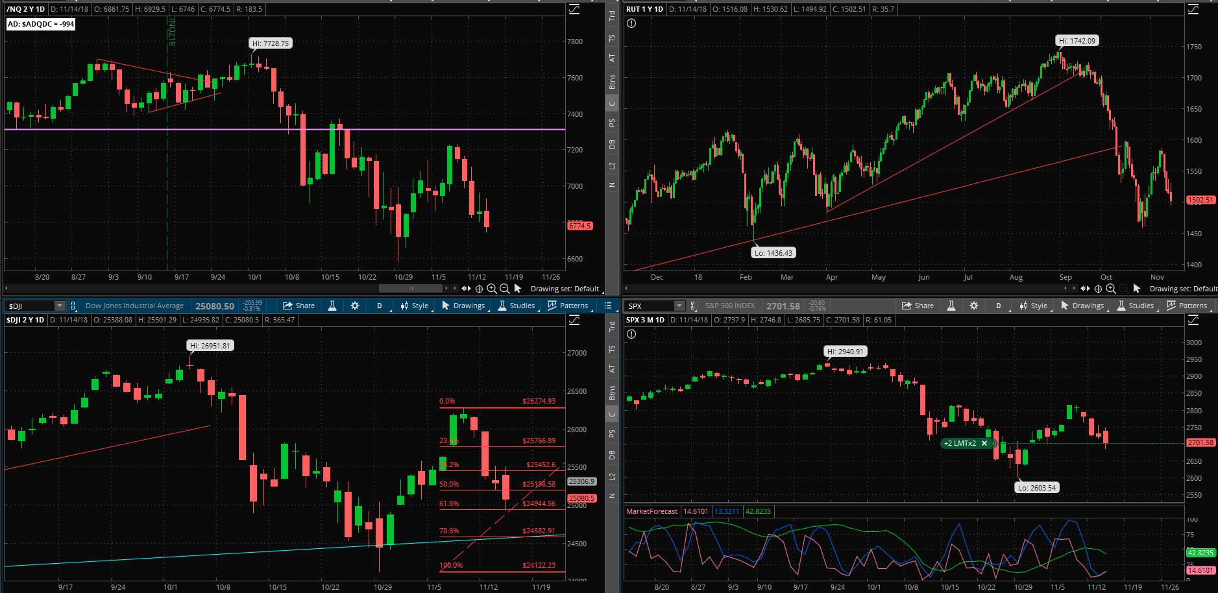The height and width of the screenshot is (593, 1218).
Task: Click the crosshair icon on /NQ chart
Action: click(479, 289)
